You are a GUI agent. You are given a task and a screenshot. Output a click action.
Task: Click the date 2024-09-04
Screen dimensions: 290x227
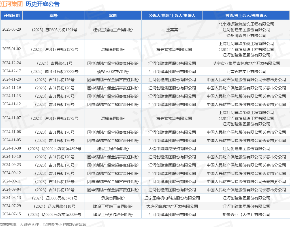pos(11,189)
